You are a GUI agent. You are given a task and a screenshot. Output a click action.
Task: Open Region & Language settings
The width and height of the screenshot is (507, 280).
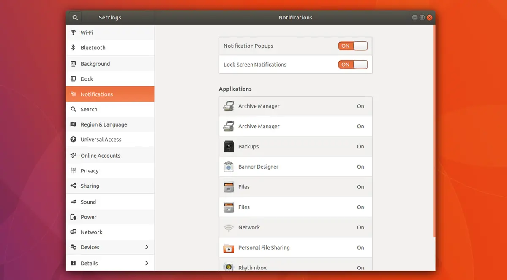click(x=110, y=124)
